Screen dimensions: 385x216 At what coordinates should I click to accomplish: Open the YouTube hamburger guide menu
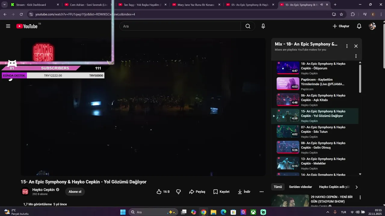tap(8, 26)
